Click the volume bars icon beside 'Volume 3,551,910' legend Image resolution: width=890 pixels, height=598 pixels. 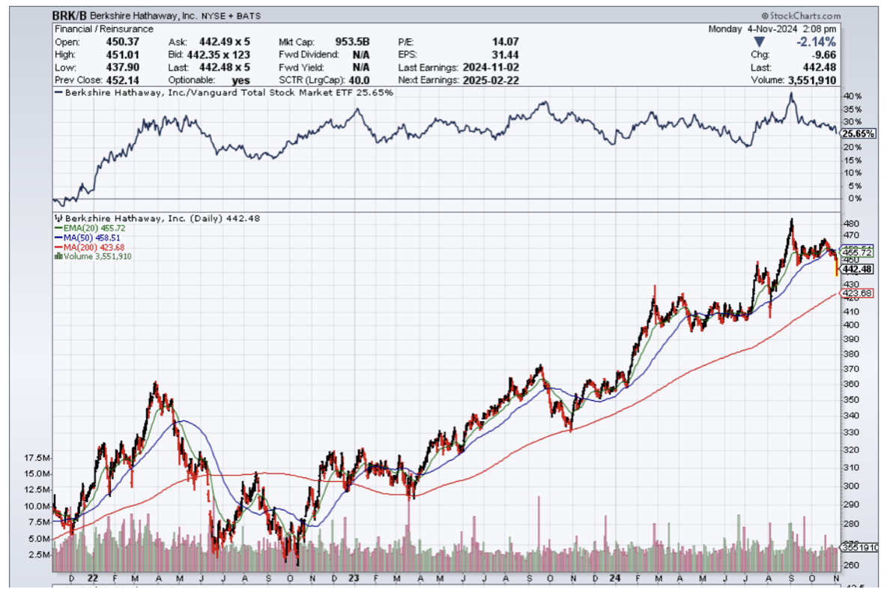pyautogui.click(x=58, y=256)
